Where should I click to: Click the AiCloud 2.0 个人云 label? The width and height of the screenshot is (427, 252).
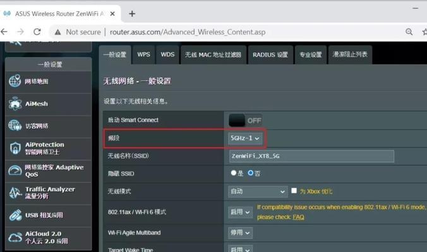[x=47, y=238]
